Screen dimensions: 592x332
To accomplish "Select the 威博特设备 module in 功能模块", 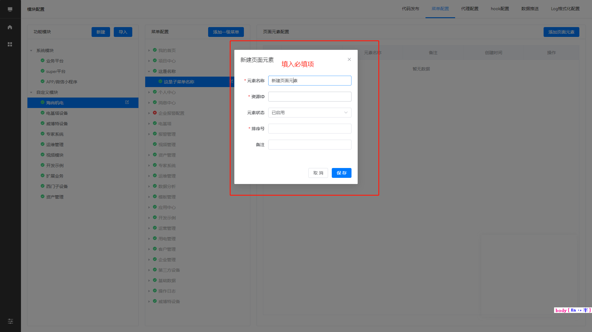I will [57, 124].
